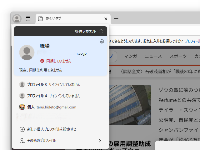This screenshot has width=200, height=150.
Task: Click the 個人 profile avatar image
Action: click(x=22, y=107)
